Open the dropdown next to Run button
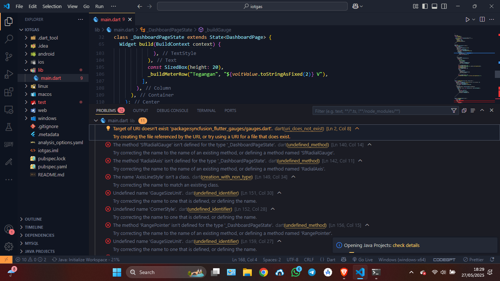This screenshot has width=500, height=281. [x=474, y=19]
